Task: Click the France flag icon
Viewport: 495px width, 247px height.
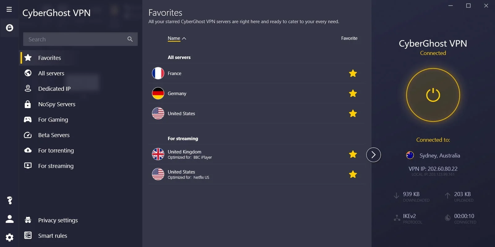Action: (x=158, y=73)
